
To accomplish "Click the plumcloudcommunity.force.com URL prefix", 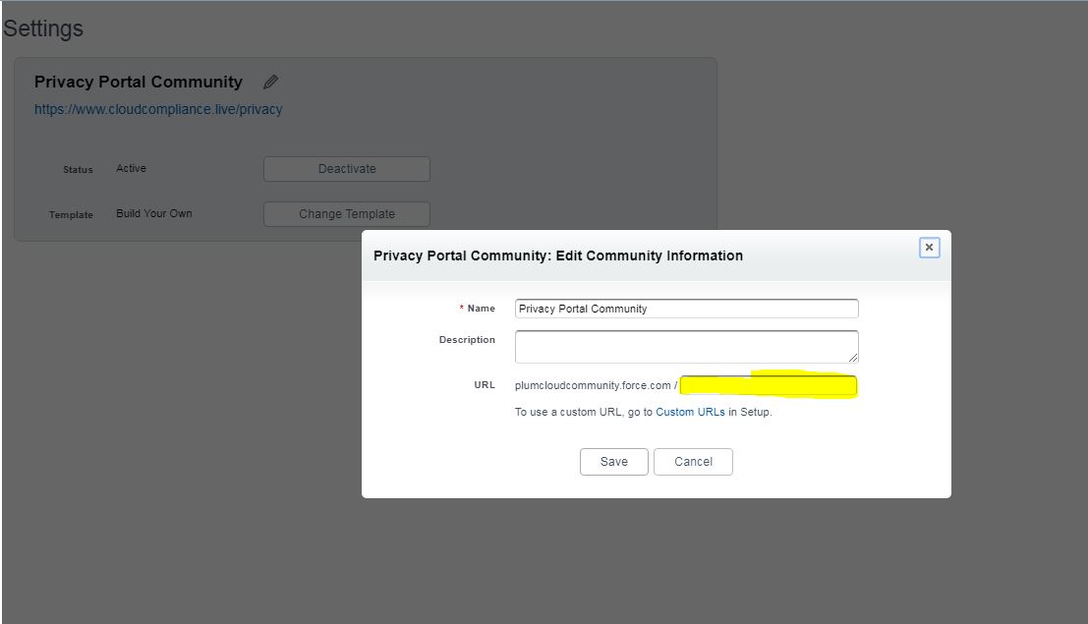I will (x=593, y=386).
